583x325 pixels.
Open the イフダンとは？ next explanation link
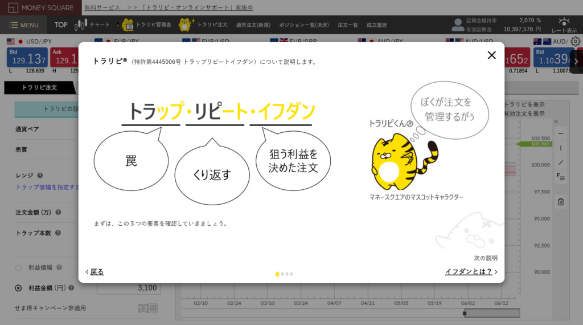click(469, 272)
